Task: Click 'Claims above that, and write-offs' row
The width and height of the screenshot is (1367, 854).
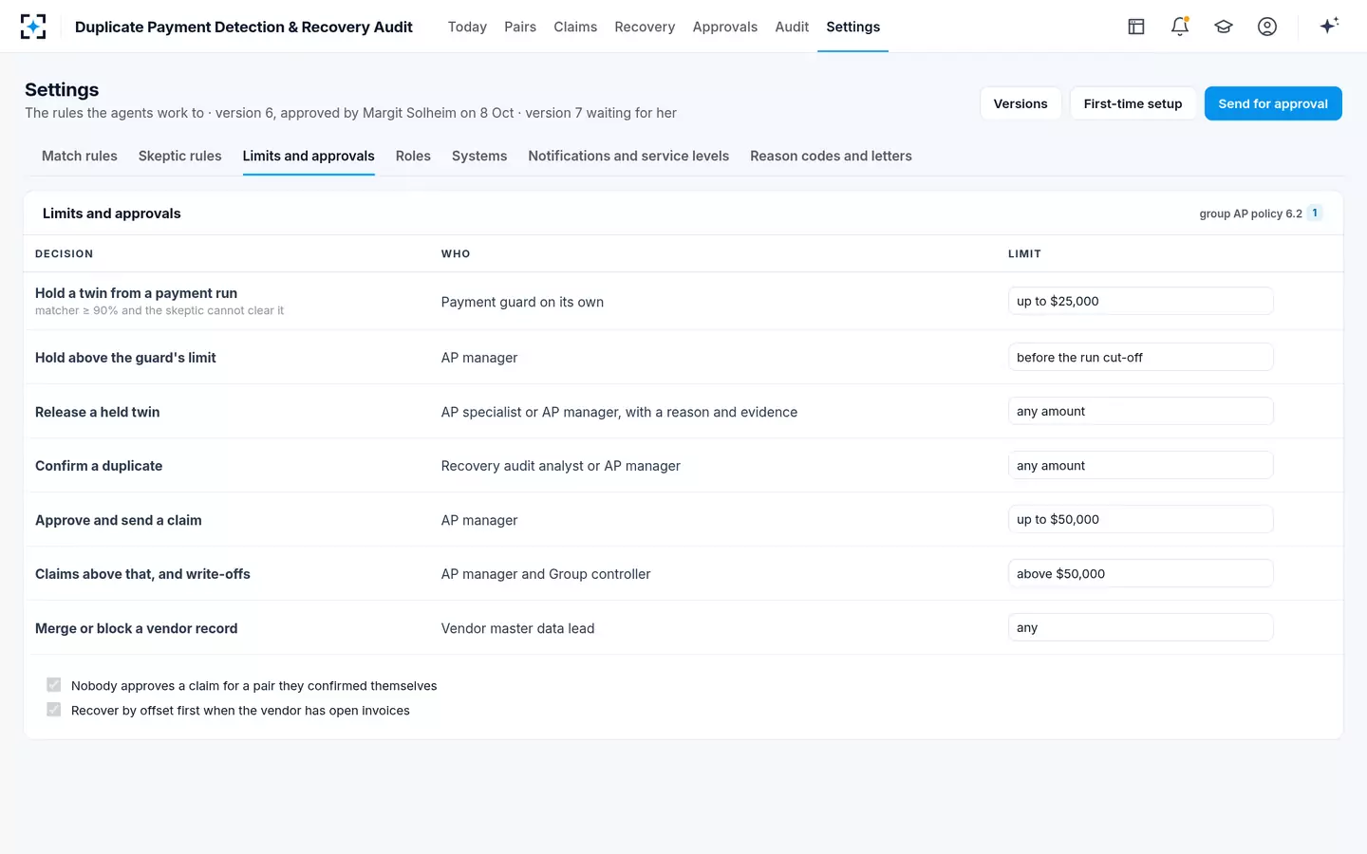Action: (x=683, y=573)
